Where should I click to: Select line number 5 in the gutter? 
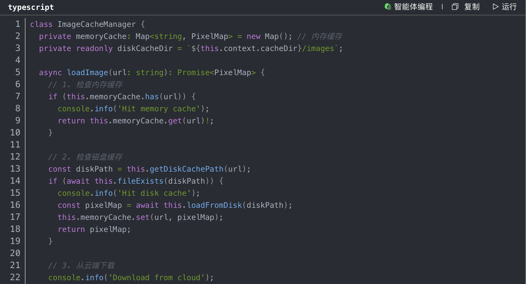click(18, 72)
